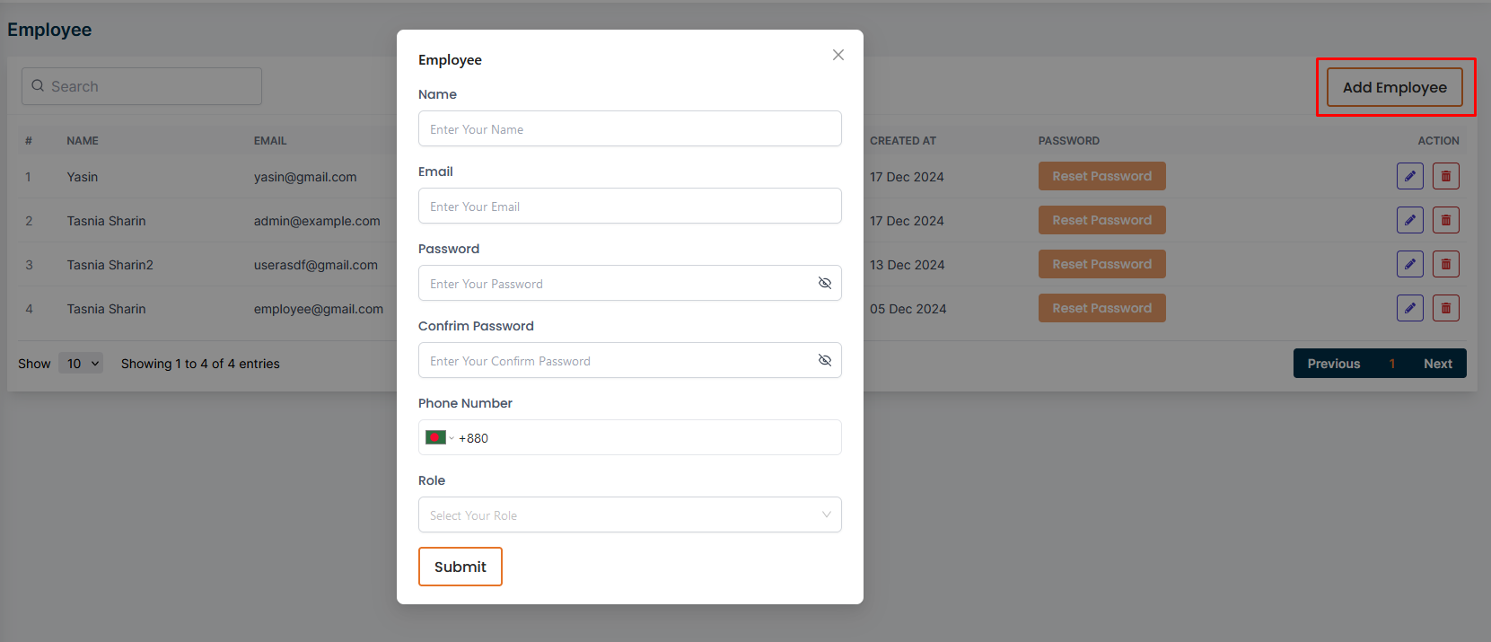This screenshot has width=1491, height=642.
Task: Toggle Confirm Password visibility eye icon
Action: [824, 361]
